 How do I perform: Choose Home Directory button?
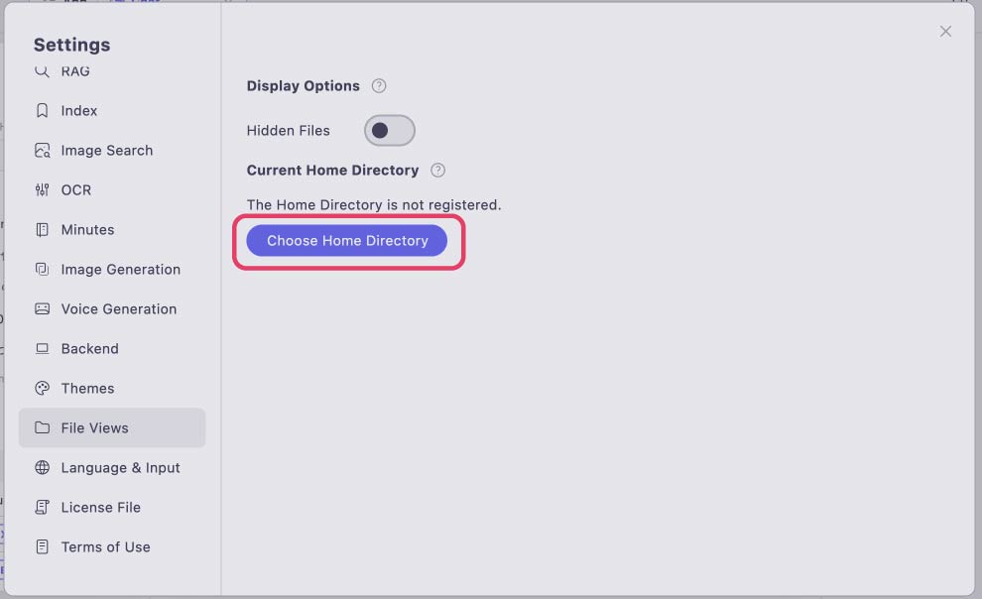point(347,240)
